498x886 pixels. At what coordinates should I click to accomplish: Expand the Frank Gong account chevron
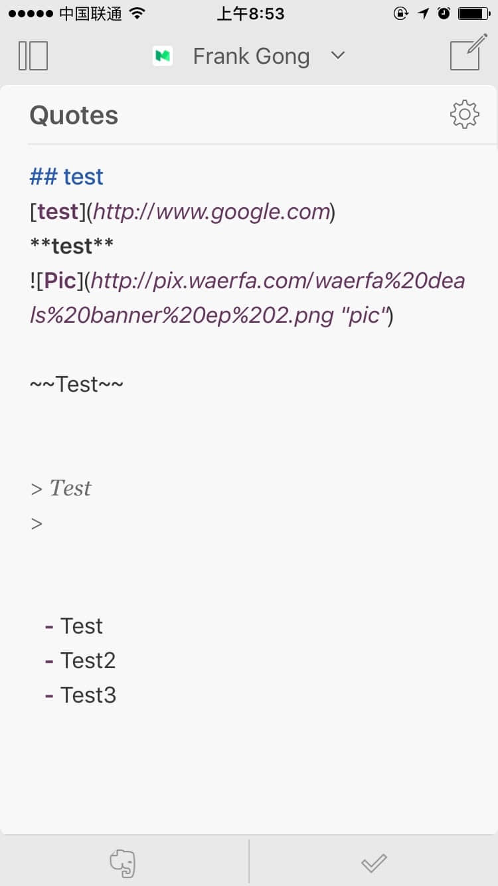pyautogui.click(x=338, y=56)
